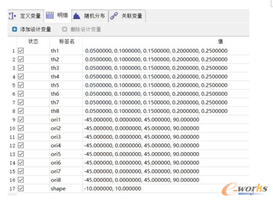Disable the th4 variable checkbox
The height and width of the screenshot is (201, 273).
pyautogui.click(x=21, y=77)
